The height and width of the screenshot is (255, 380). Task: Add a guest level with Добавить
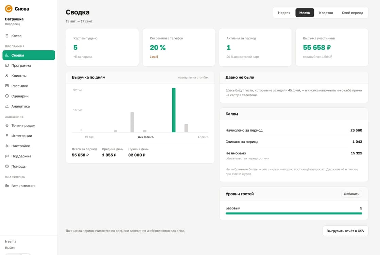click(351, 194)
